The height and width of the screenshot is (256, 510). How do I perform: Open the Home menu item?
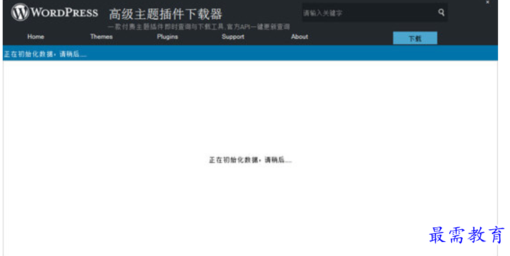click(x=36, y=37)
